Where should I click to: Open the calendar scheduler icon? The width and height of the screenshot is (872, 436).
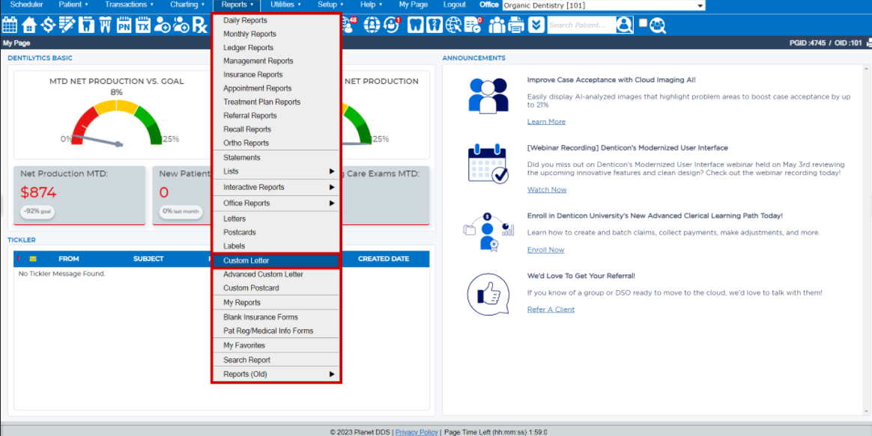pos(10,25)
